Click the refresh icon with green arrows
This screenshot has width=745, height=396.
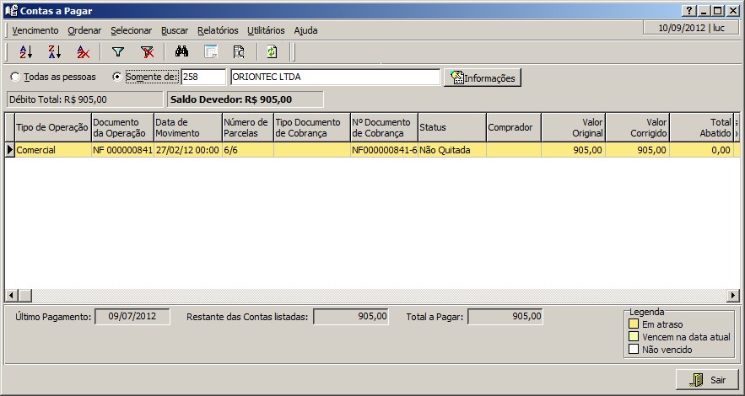(271, 52)
